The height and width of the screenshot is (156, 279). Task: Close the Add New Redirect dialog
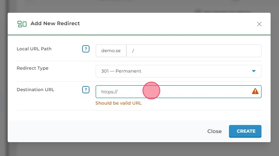(x=259, y=24)
